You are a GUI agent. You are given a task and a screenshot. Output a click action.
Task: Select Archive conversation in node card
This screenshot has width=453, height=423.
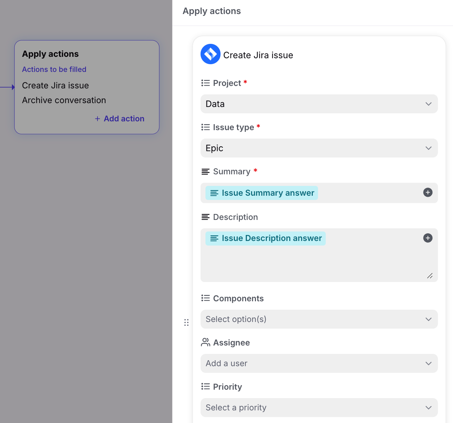pos(64,100)
